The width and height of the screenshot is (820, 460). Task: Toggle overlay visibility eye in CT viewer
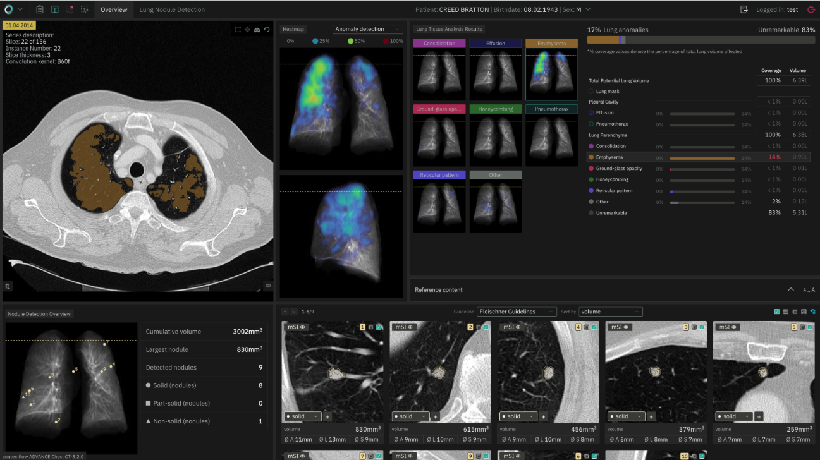click(x=268, y=286)
